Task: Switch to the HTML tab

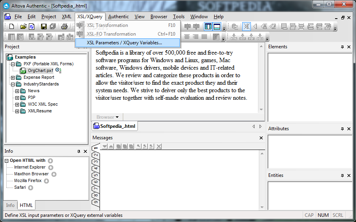Action: (x=26, y=205)
